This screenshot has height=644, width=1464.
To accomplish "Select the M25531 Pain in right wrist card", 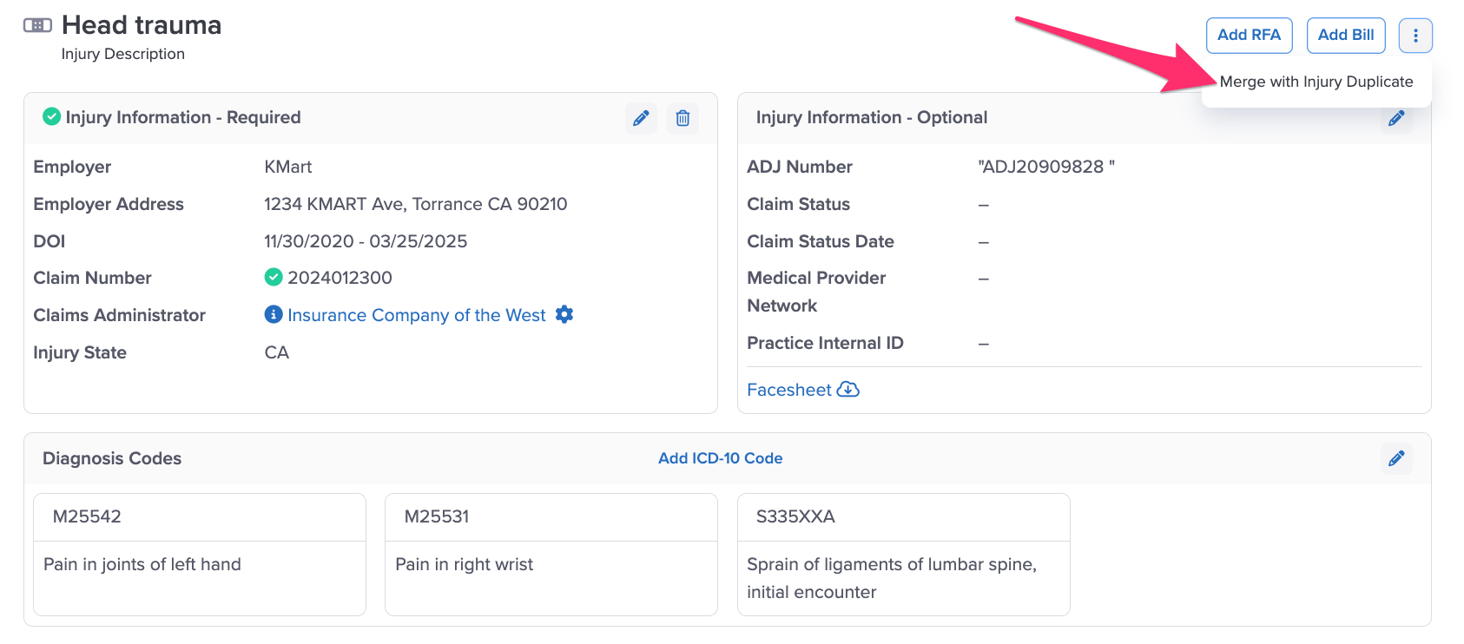I will (x=551, y=555).
